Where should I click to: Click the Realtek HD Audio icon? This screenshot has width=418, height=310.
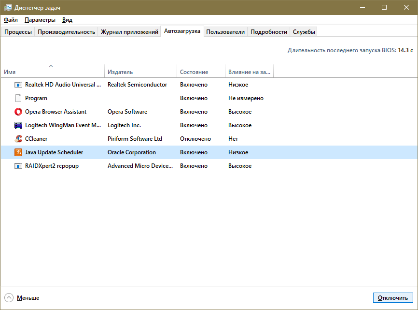pyautogui.click(x=18, y=85)
